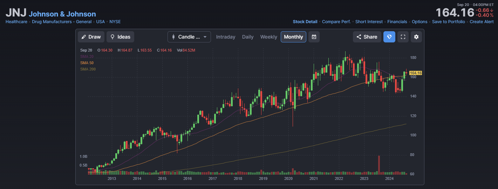Screen dimensions: 498x189
Task: Click the Vol 84.52M readout
Action: (x=186, y=50)
